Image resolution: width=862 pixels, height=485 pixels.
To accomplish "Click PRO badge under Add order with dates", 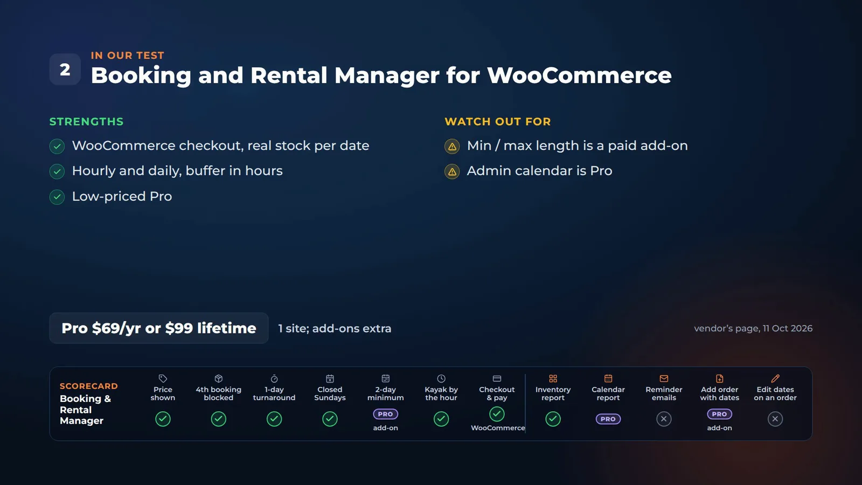I will tap(720, 414).
